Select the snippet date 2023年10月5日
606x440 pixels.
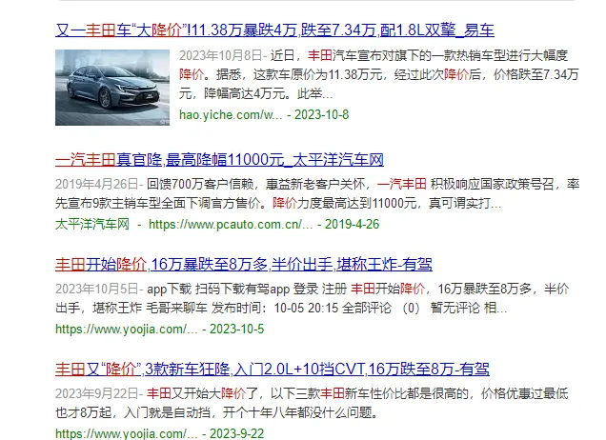[96, 289]
